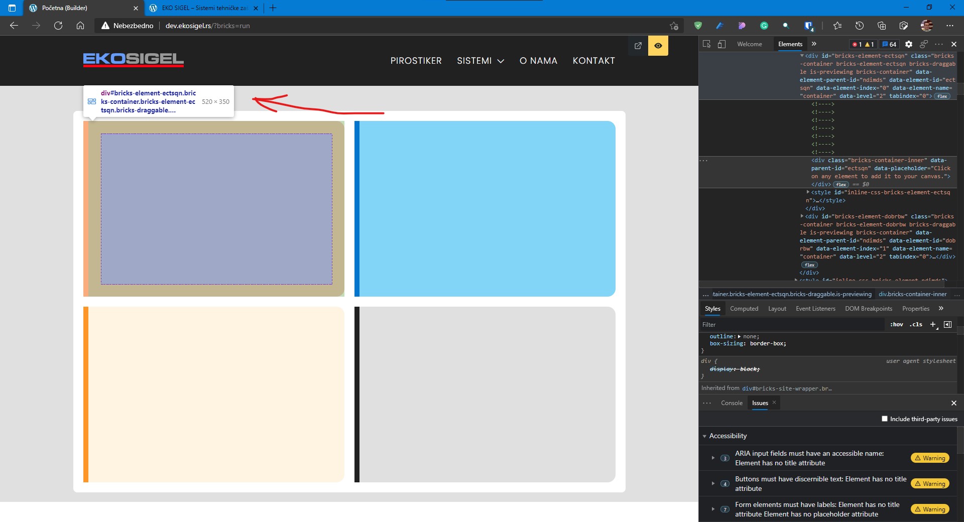
Task: Open the Grammarly extension icon
Action: pyautogui.click(x=764, y=26)
